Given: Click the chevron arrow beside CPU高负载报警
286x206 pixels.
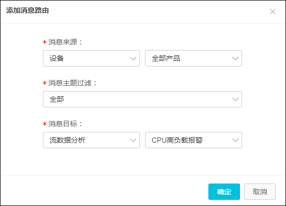Looking at the screenshot, I should click(x=235, y=140).
